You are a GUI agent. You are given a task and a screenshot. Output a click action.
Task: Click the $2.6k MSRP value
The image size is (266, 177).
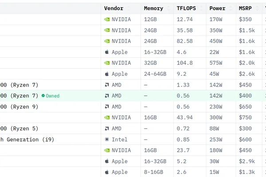[247, 74]
